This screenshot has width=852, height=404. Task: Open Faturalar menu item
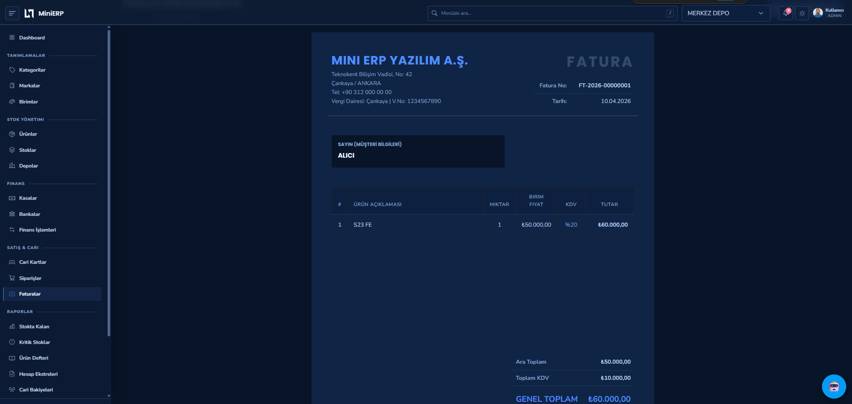(52, 294)
